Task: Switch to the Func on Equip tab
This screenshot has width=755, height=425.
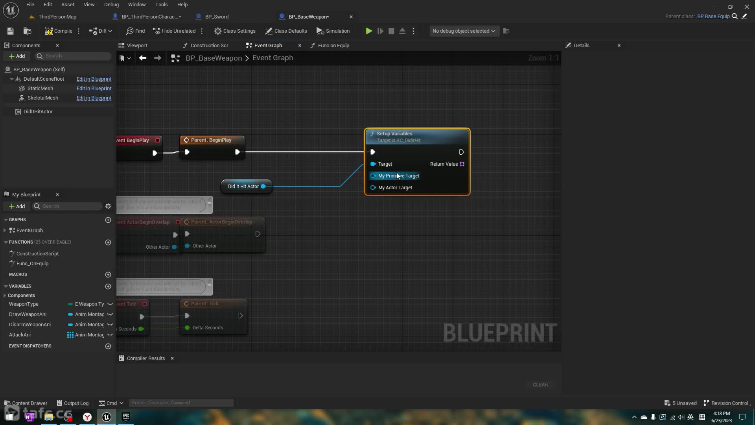Action: pos(333,46)
